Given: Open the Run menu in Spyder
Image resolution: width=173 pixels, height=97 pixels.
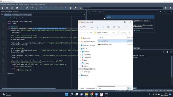Looking at the screenshot, I should pos(17,4).
